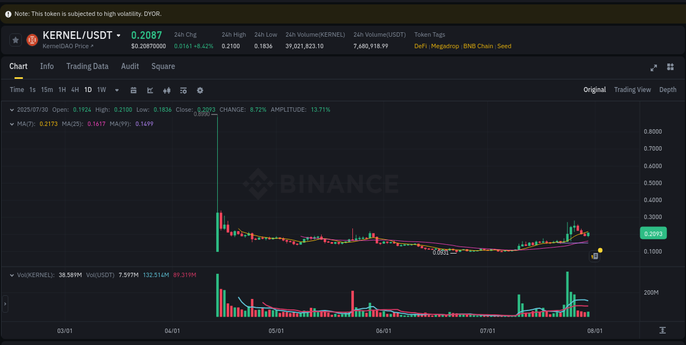Select the line chart style icon
This screenshot has height=345, width=686.
[150, 89]
